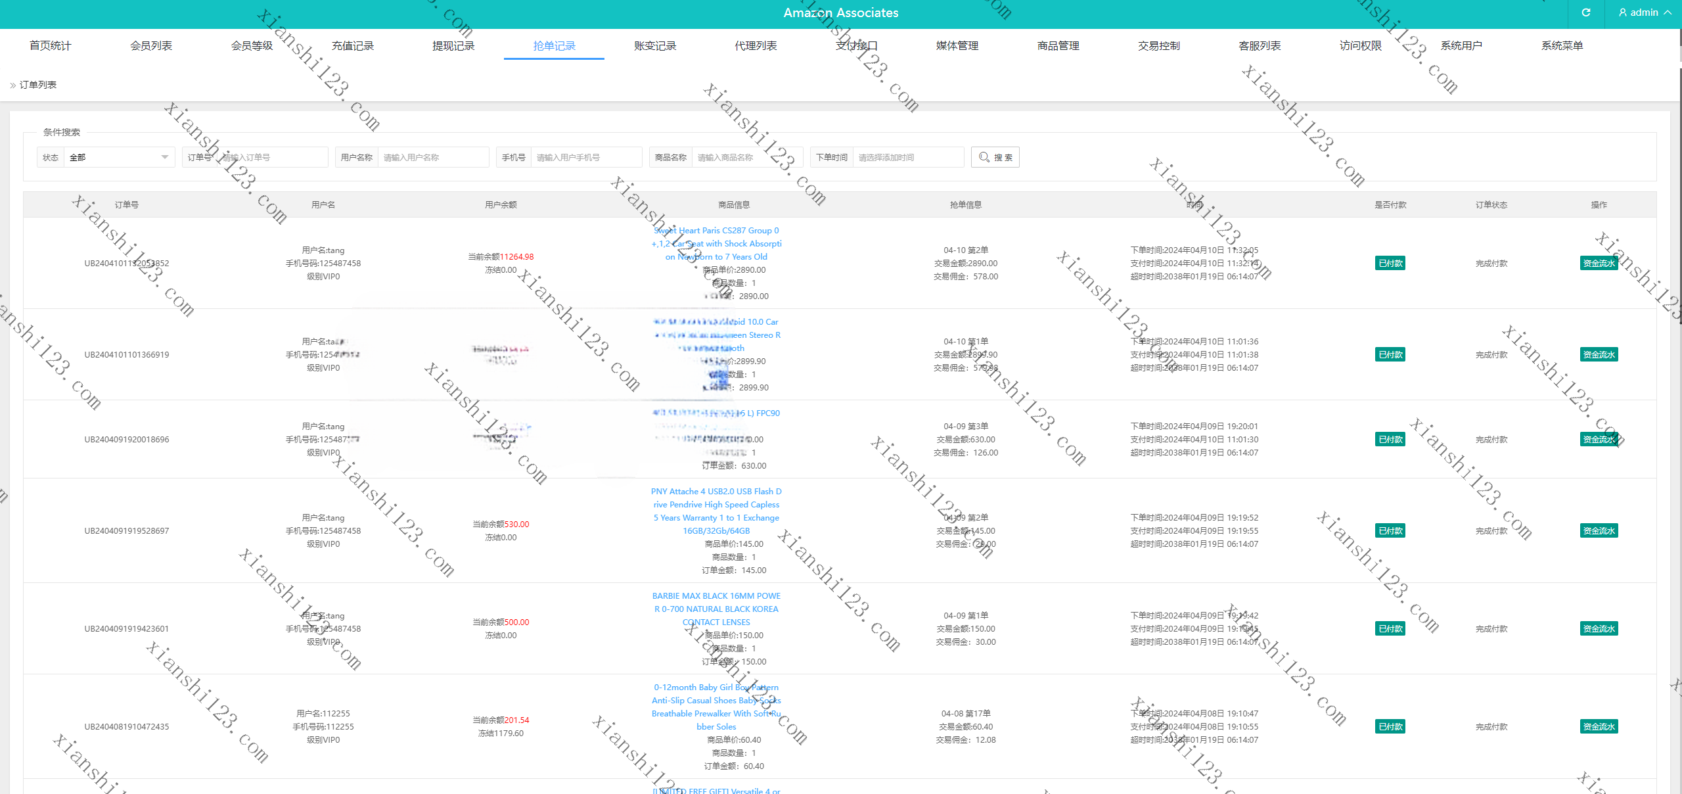
Task: Open 访问权限 tab
Action: click(1361, 45)
